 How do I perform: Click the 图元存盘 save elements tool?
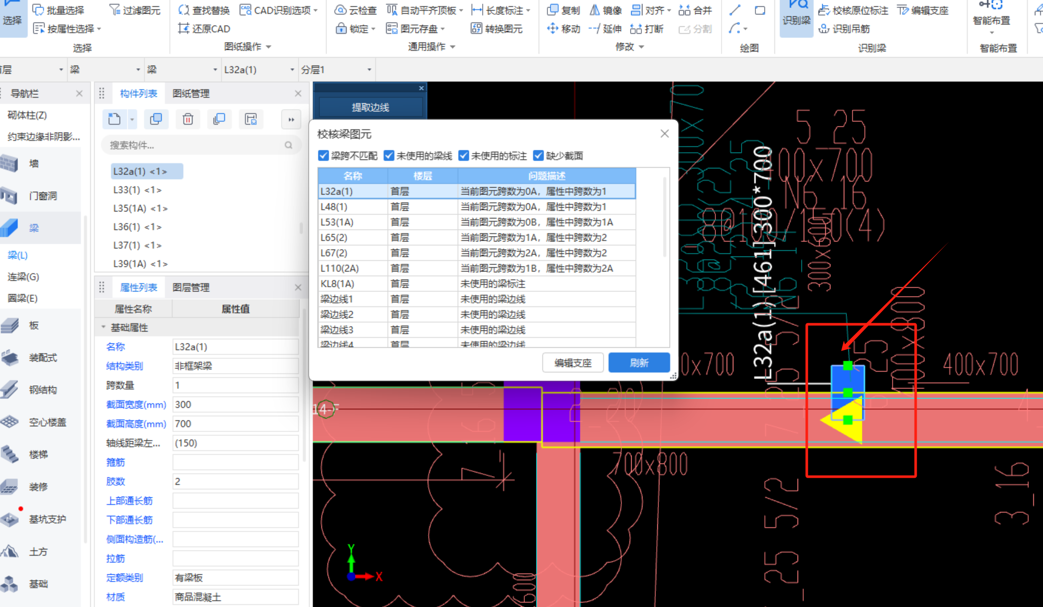coord(415,29)
